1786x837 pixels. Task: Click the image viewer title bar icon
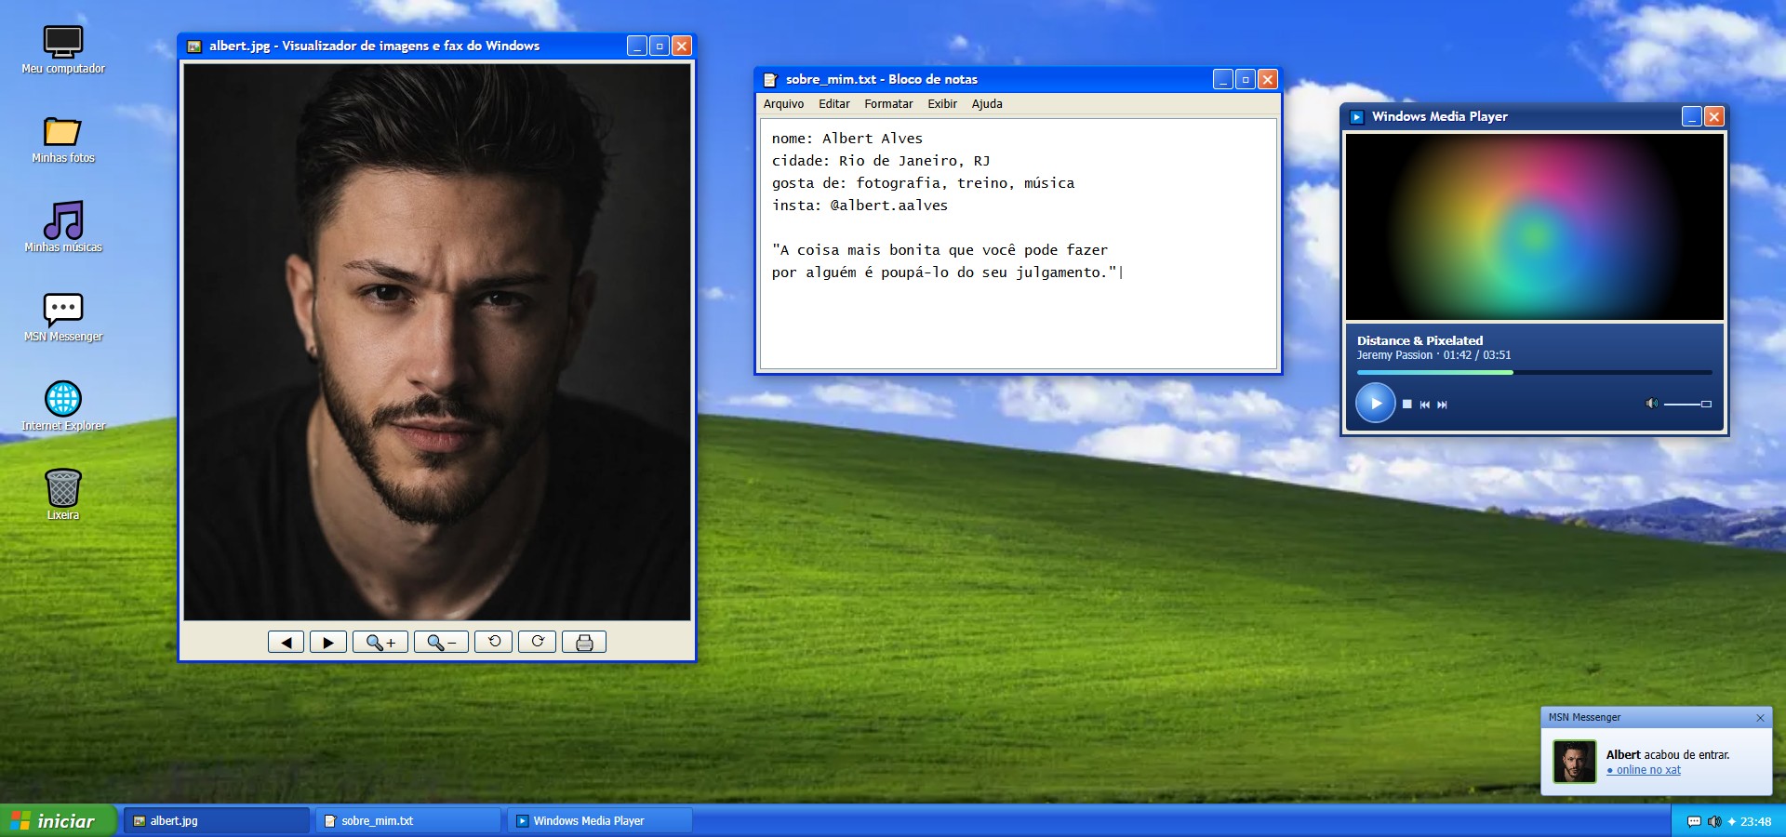(x=194, y=46)
